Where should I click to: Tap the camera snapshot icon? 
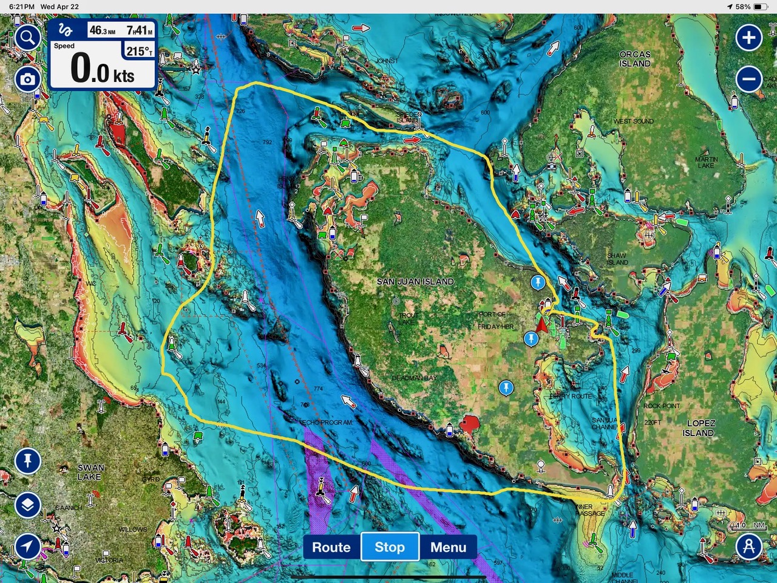click(x=27, y=80)
